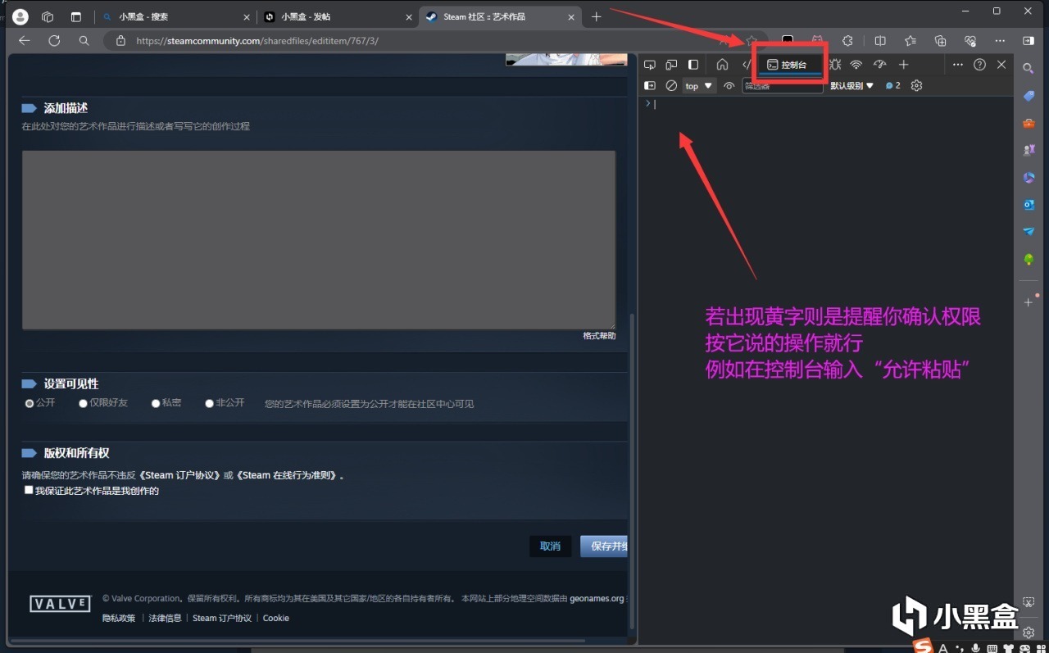Open the 法律信息 legal link
The image size is (1049, 653).
point(165,619)
